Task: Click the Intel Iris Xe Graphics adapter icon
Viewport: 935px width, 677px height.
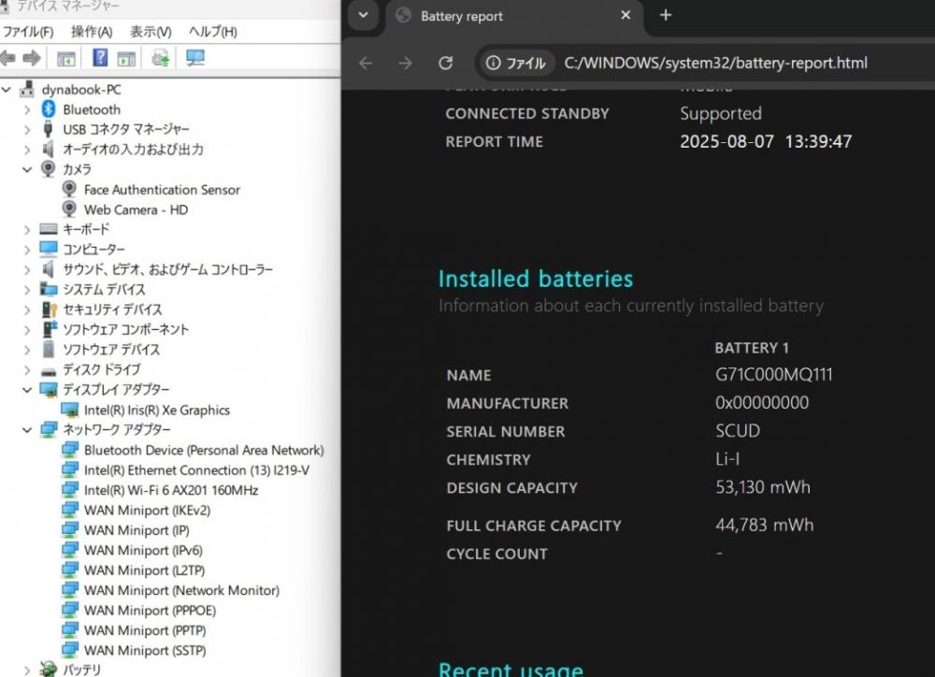Action: click(x=70, y=410)
